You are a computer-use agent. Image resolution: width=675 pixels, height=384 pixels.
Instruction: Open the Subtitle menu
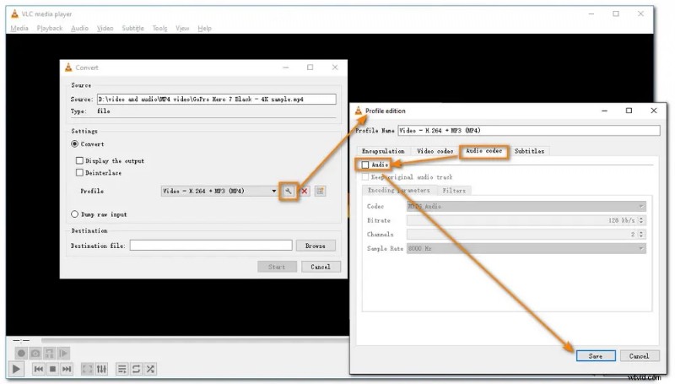point(132,28)
